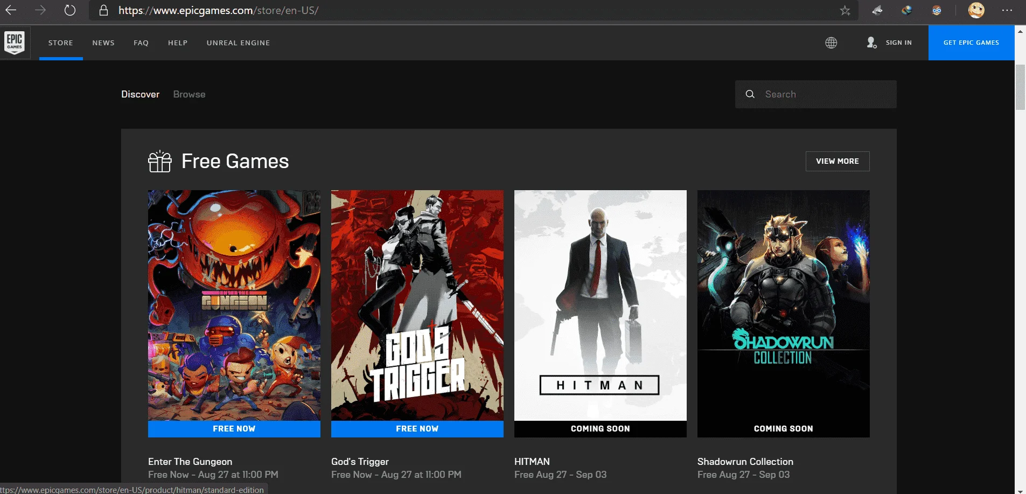The height and width of the screenshot is (494, 1026).
Task: Click the SIGN IN link
Action: click(899, 43)
